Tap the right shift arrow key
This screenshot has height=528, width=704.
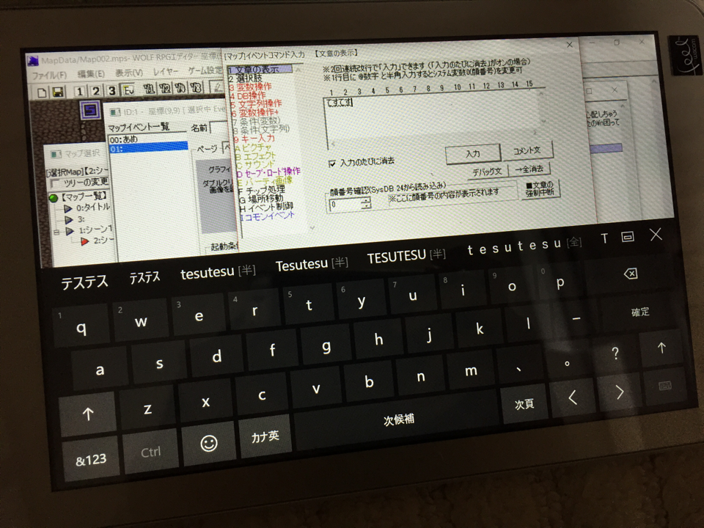(661, 348)
